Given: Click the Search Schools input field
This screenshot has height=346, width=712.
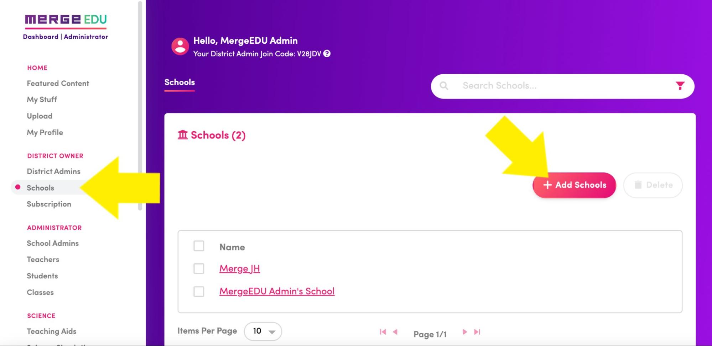Looking at the screenshot, I should click(563, 86).
